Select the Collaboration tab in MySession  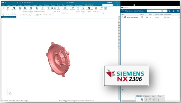[146, 96]
